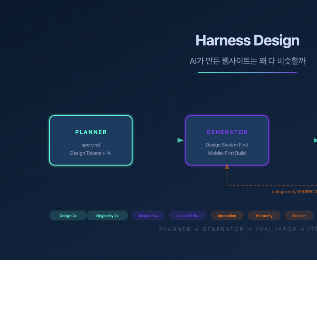317x317 pixels.
Task: Click the Harness Design title
Action: 247,41
